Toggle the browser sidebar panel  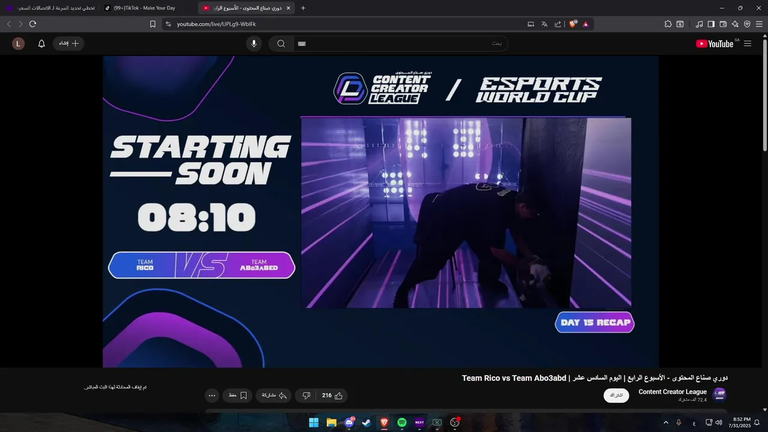point(711,24)
